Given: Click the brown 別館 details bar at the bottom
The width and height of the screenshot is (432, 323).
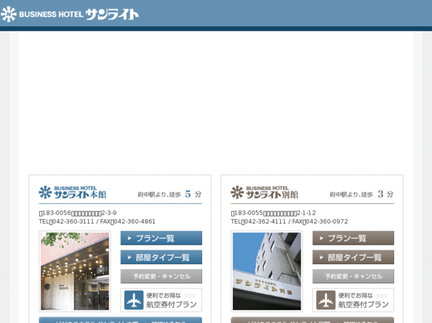Looking at the screenshot, I should pos(313,320).
